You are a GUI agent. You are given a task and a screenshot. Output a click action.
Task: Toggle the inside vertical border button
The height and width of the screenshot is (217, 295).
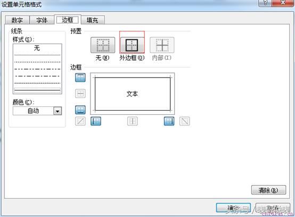point(133,121)
